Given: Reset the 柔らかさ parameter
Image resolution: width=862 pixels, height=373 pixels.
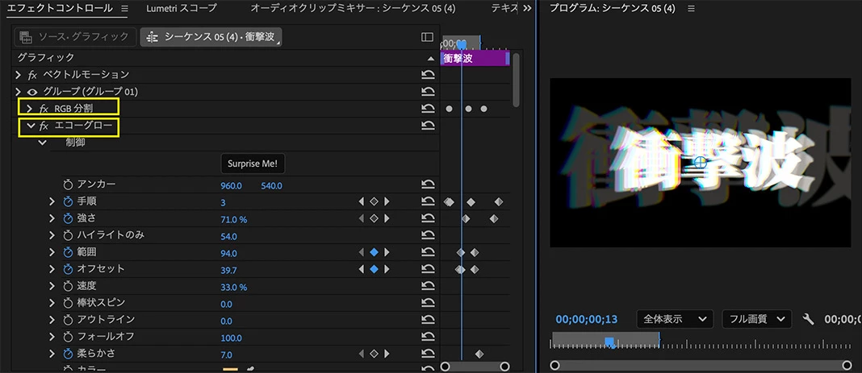Looking at the screenshot, I should click(x=428, y=354).
